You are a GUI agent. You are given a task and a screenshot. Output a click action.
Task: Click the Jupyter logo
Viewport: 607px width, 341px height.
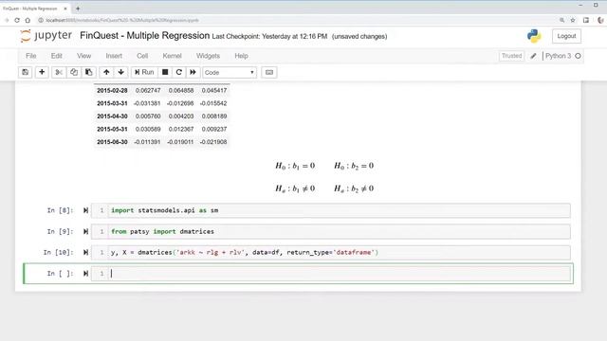46,36
